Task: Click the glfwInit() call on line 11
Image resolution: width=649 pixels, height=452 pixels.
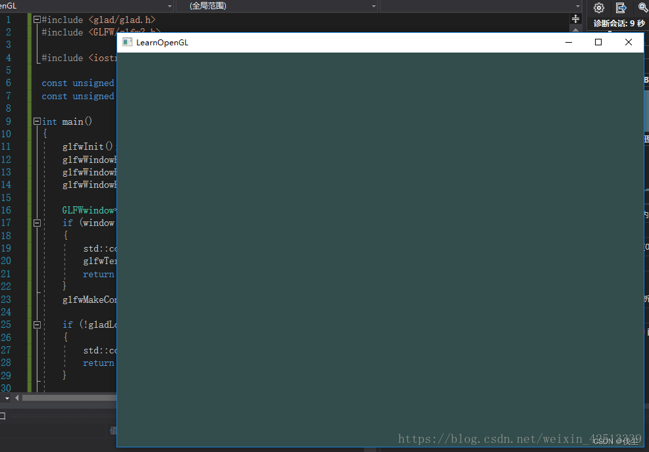Action: pos(88,147)
